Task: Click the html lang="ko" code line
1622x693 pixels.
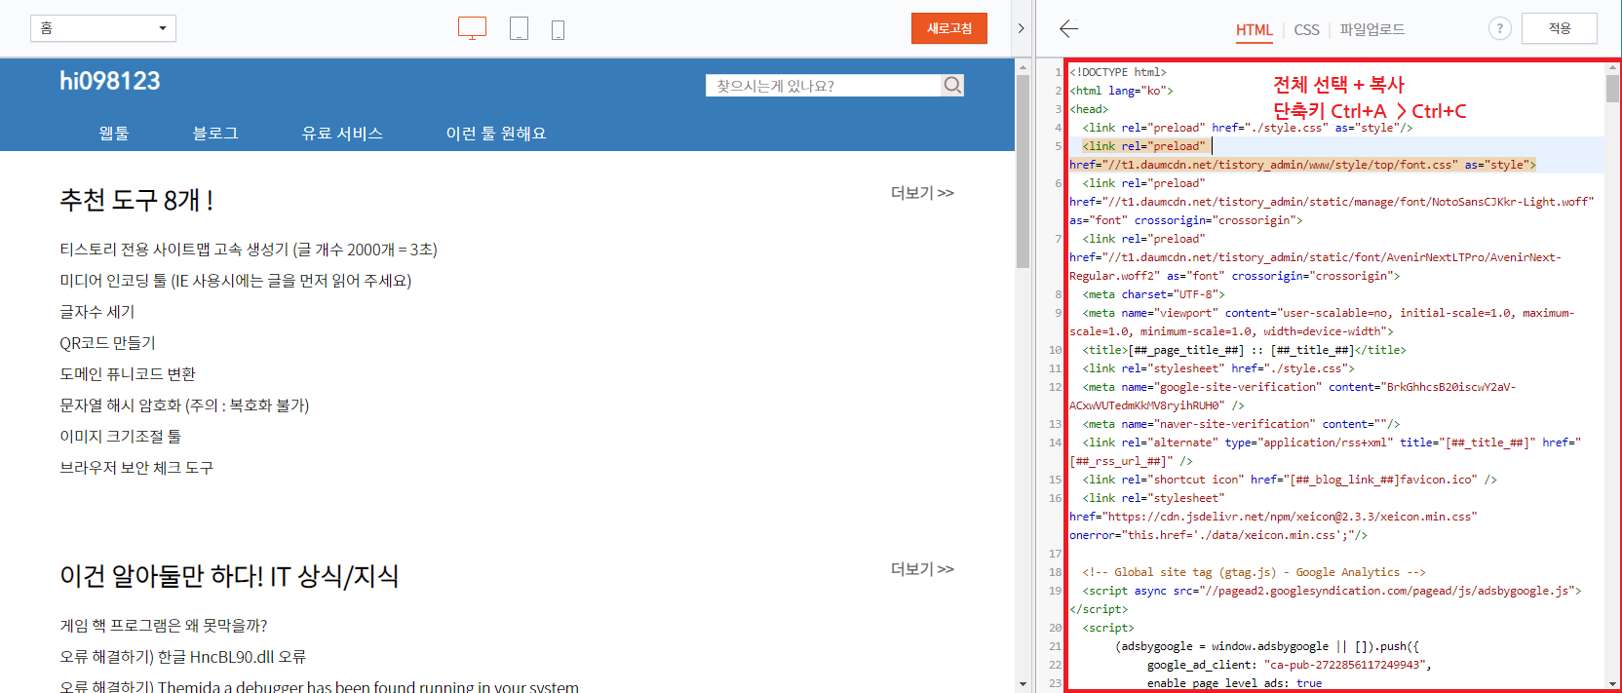Action: tap(1121, 91)
